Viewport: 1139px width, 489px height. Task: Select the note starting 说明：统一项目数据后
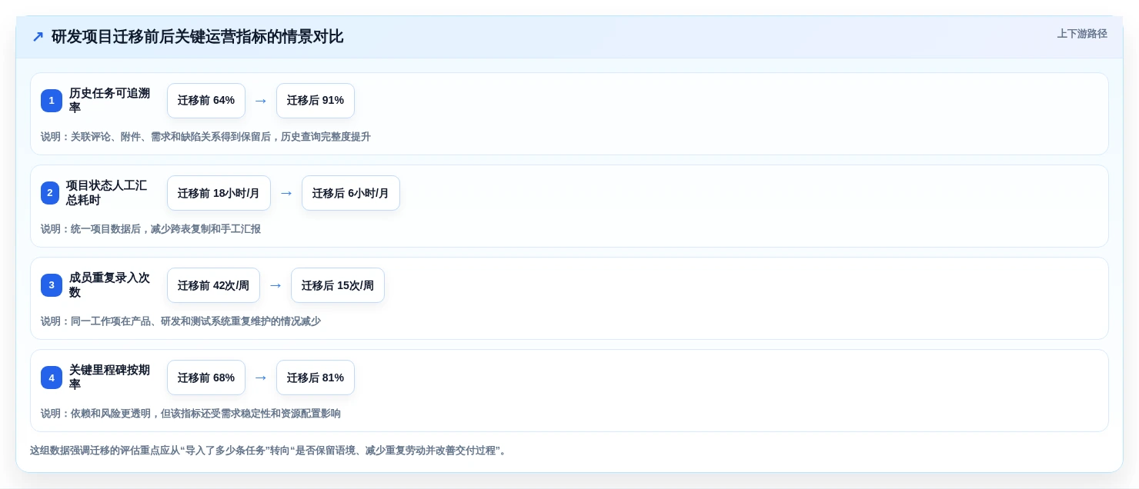pyautogui.click(x=151, y=229)
